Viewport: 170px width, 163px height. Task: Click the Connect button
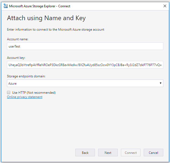131,153
